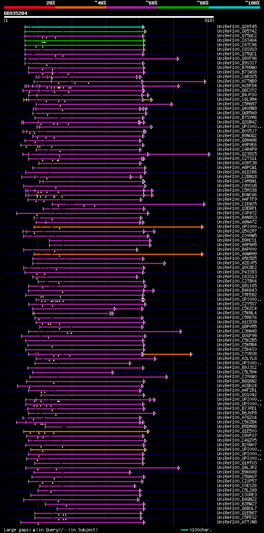This screenshot has height=533, width=264.
Task: Click the white query sequence bar
Action: [109, 17]
